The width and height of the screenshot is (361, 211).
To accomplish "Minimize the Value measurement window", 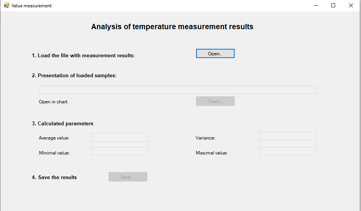I will (316, 5).
